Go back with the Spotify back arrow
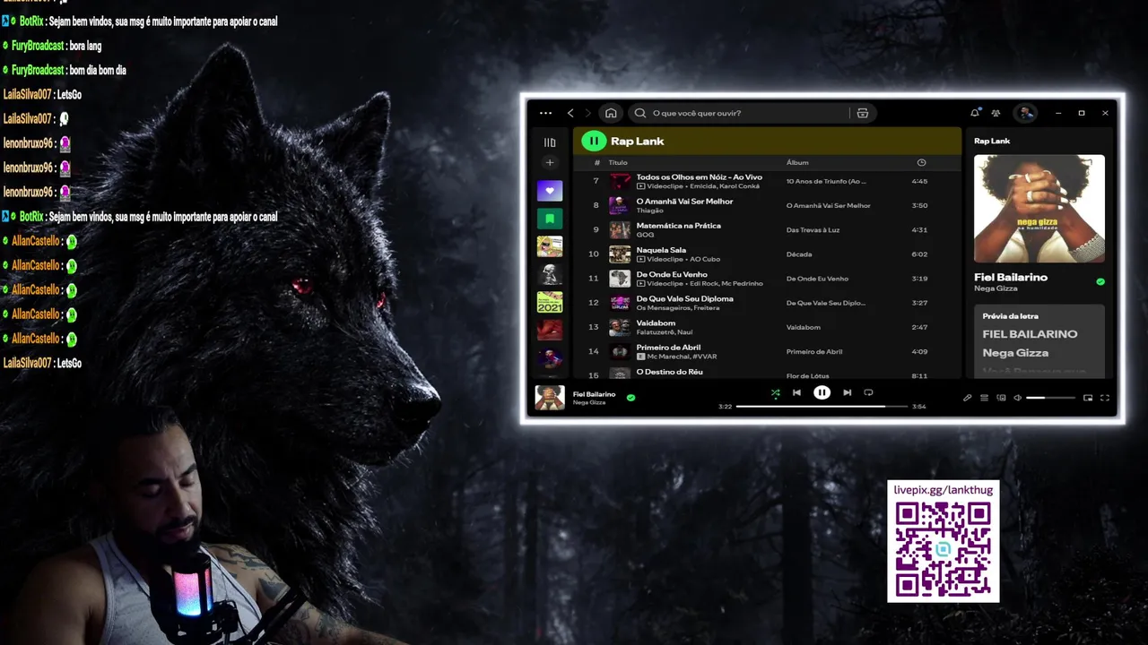 [x=570, y=113]
